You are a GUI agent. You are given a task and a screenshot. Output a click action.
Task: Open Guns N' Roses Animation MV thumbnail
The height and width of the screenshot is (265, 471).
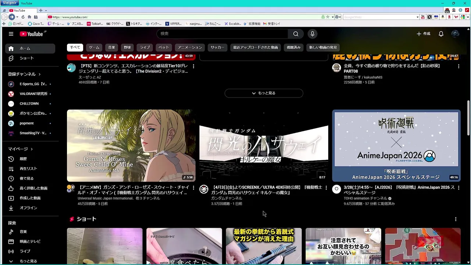[131, 146]
